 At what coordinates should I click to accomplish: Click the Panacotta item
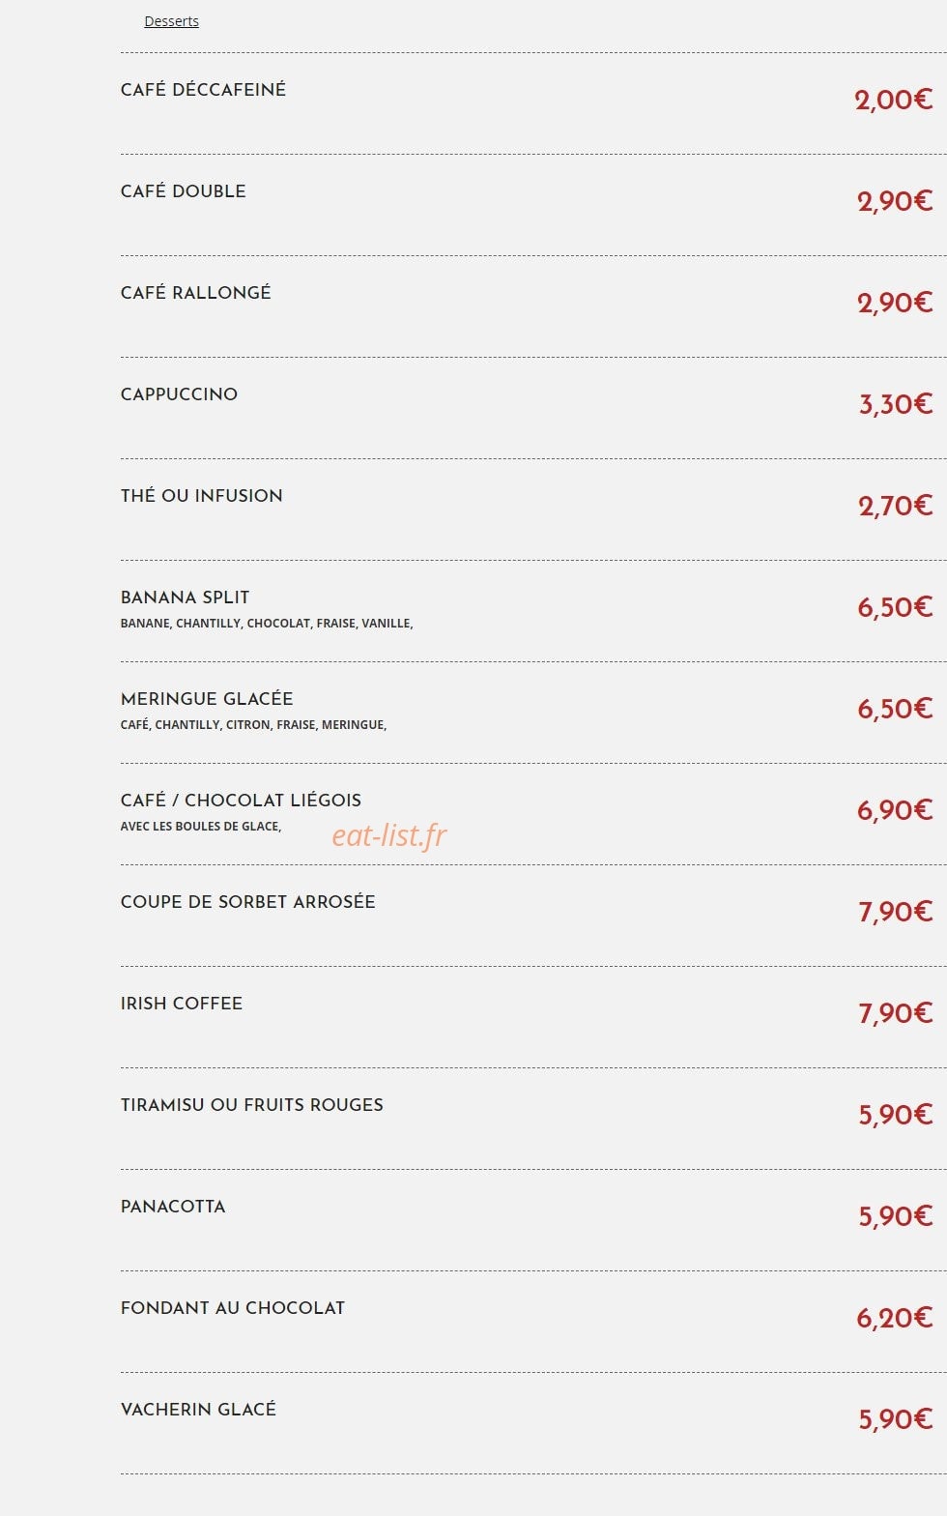[173, 1207]
